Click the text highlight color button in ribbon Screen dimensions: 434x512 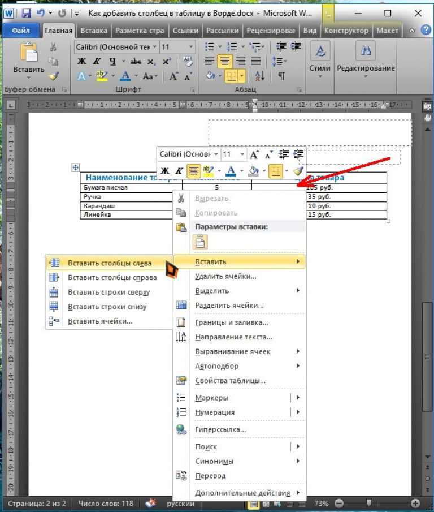102,76
